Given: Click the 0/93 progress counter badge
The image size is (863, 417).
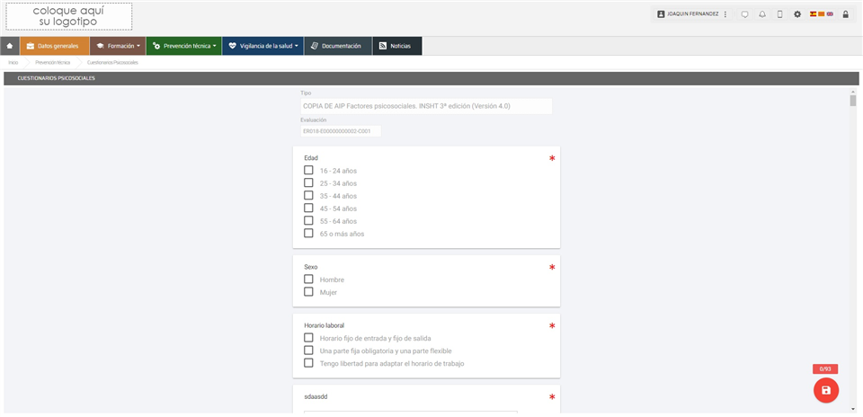Looking at the screenshot, I should pyautogui.click(x=825, y=369).
